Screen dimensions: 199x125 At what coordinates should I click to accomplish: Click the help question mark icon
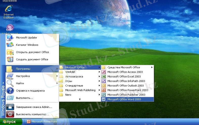pyautogui.click(x=10, y=91)
